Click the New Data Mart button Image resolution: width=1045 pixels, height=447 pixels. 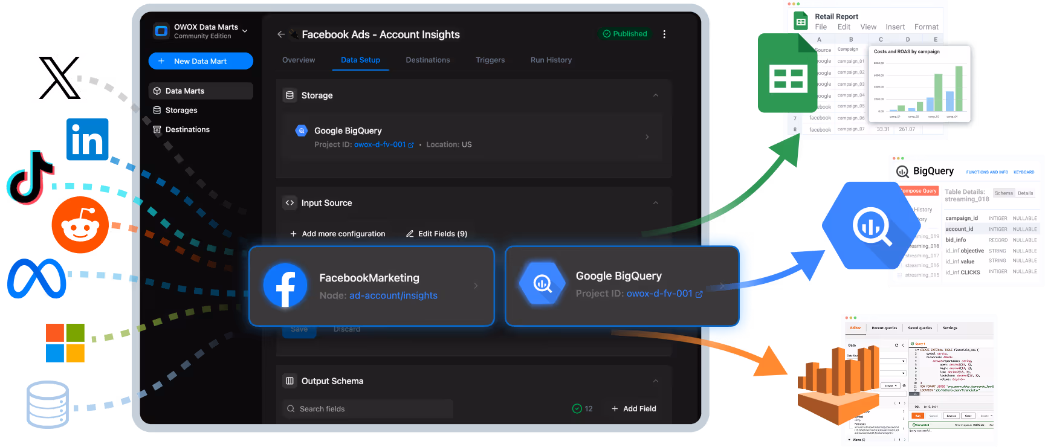[x=201, y=61]
